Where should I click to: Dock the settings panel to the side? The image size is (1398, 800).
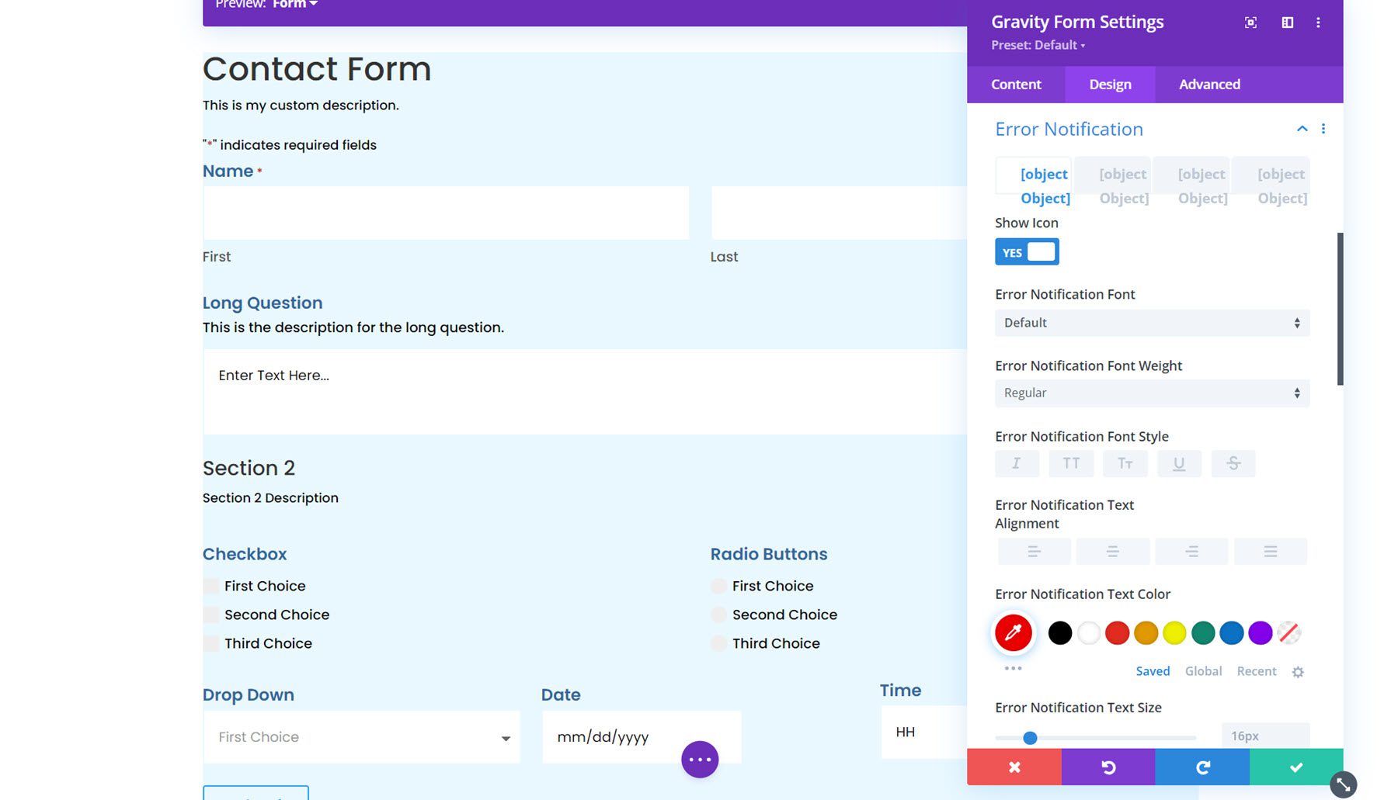(1286, 23)
